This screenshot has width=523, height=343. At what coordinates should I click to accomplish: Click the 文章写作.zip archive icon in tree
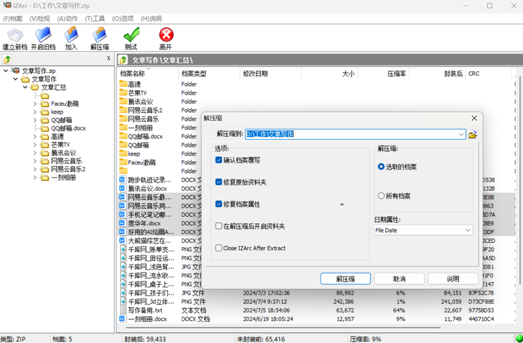(x=15, y=71)
